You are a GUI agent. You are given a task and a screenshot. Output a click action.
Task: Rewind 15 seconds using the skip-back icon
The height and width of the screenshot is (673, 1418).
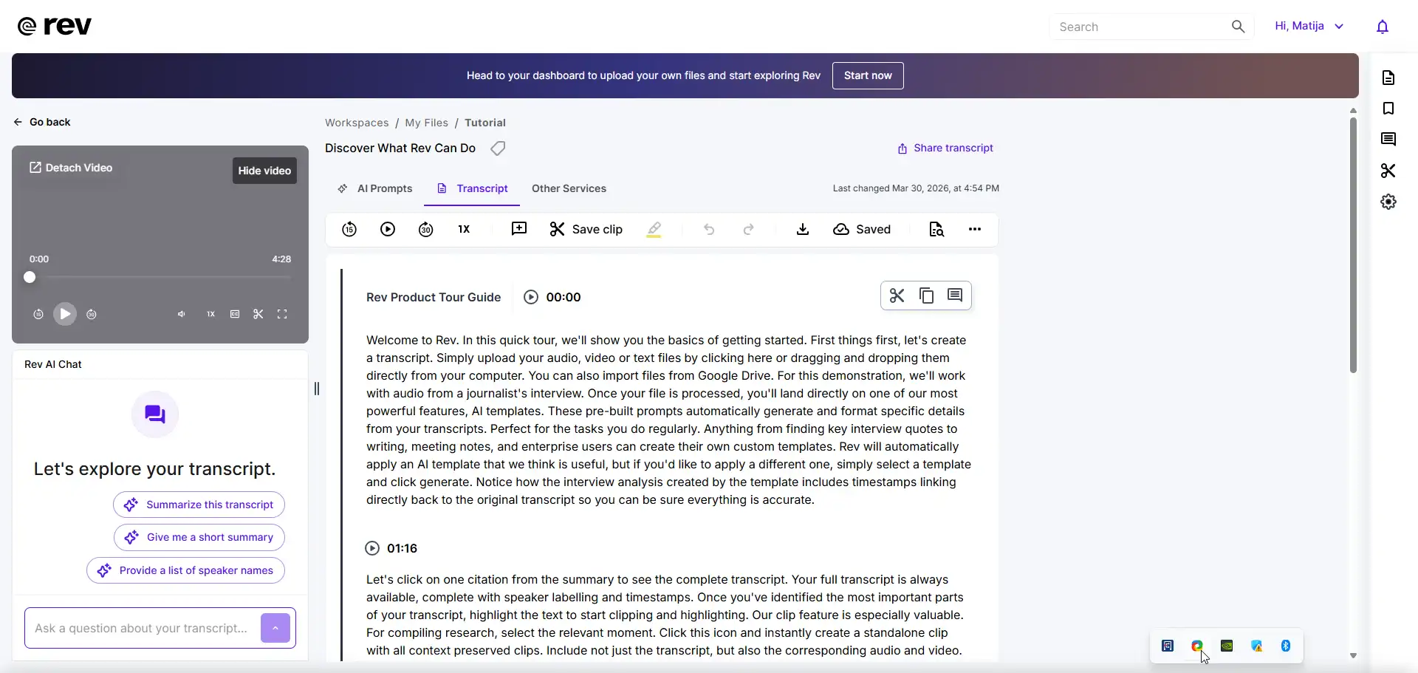pyautogui.click(x=349, y=229)
